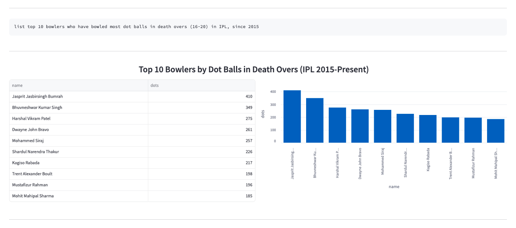Screen dimensions: 516x228
Task: Click the Mohammed Siraj x-axis label
Action: point(383,162)
